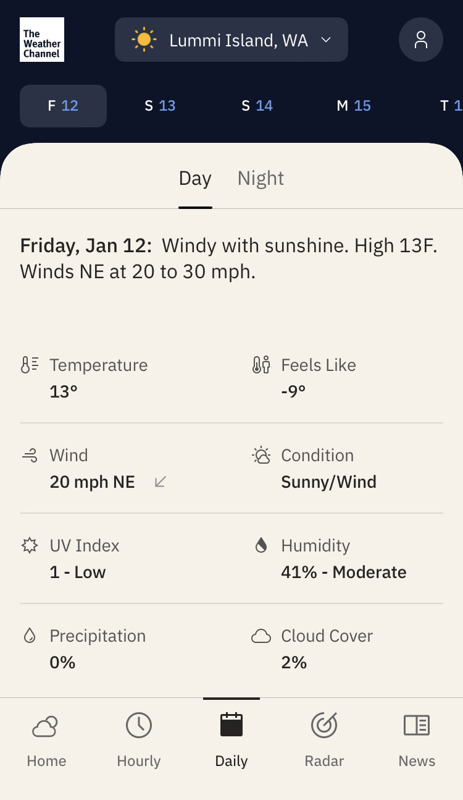
Task: Tap the Home cloud icon
Action: [45, 726]
